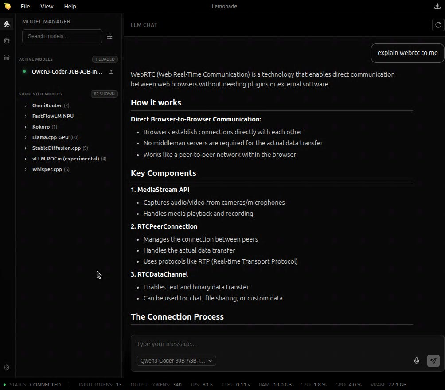Open the Model Manager sidebar icon

click(7, 24)
